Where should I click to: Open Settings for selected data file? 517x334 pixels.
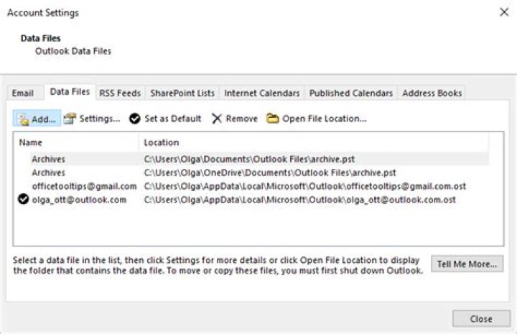(92, 119)
